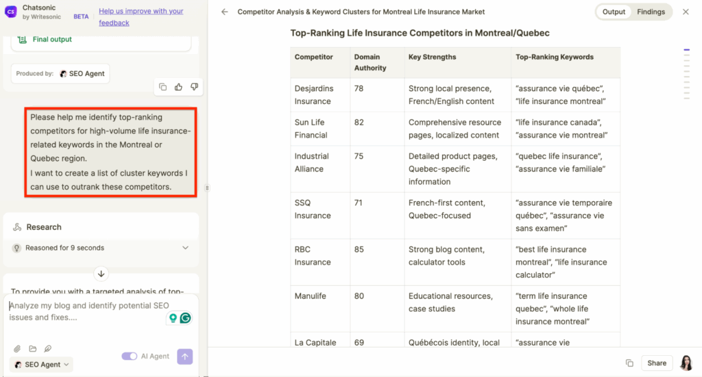Open the folder icon under prompt box
The image size is (702, 377).
click(x=33, y=348)
